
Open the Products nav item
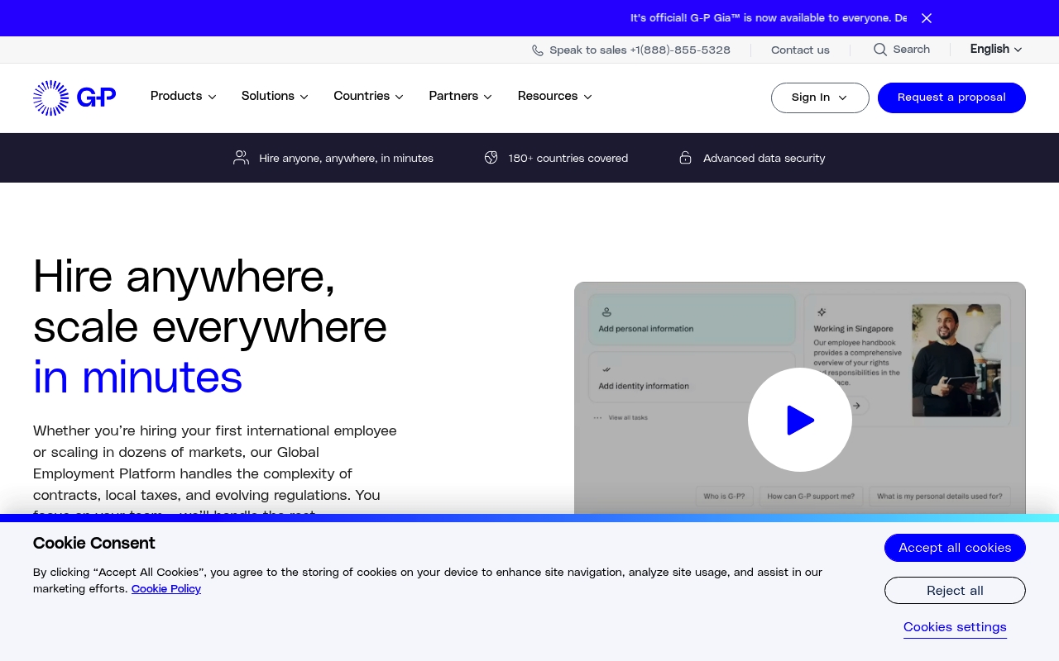[176, 96]
